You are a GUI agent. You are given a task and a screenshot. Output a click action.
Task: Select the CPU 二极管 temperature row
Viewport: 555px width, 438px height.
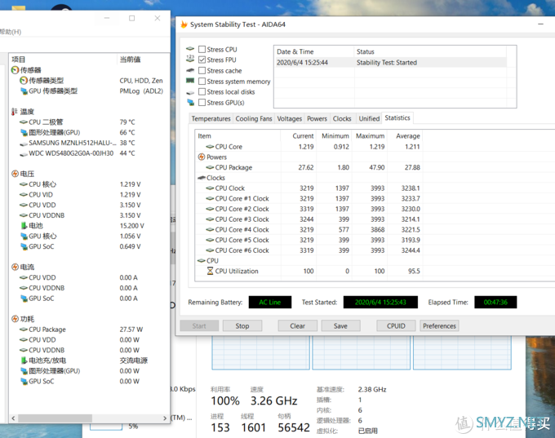pyautogui.click(x=89, y=122)
